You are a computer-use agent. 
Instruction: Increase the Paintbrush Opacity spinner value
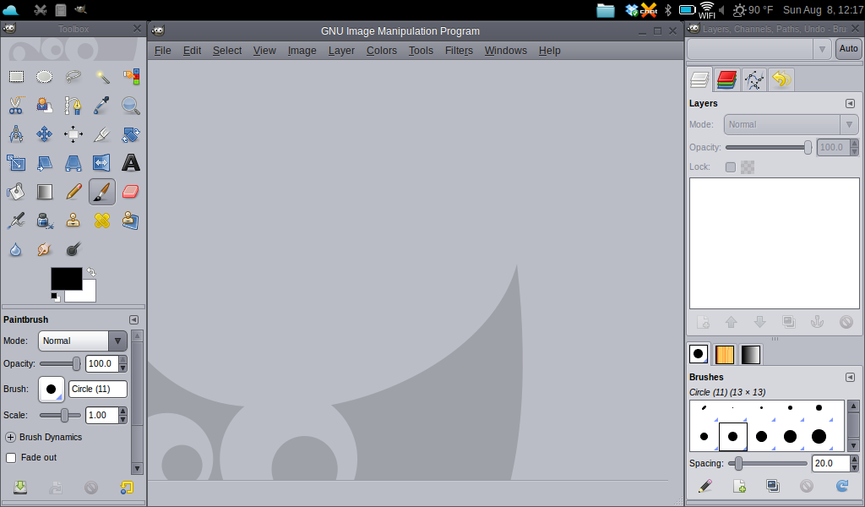click(123, 360)
